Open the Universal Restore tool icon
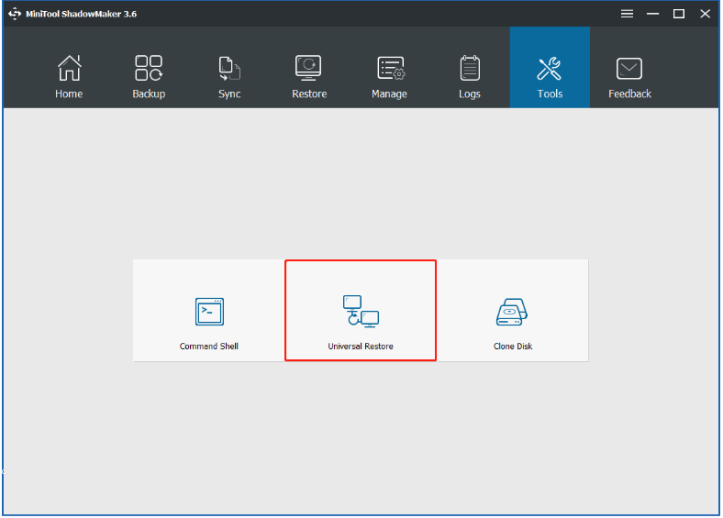The height and width of the screenshot is (518, 723). pos(361,311)
